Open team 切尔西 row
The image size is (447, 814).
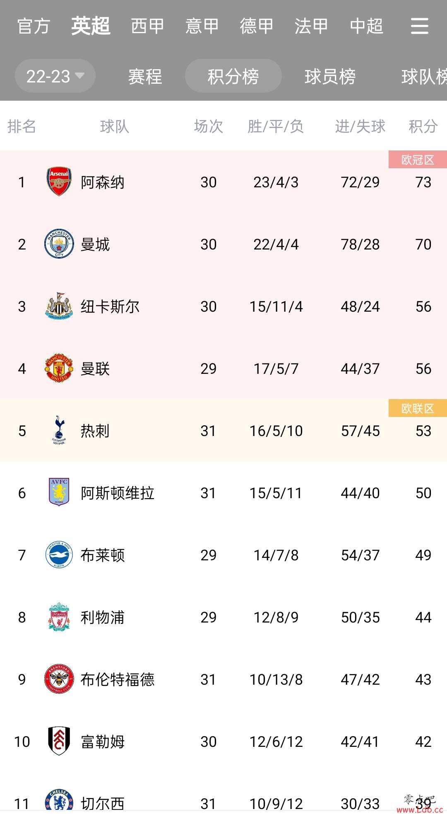tap(223, 801)
